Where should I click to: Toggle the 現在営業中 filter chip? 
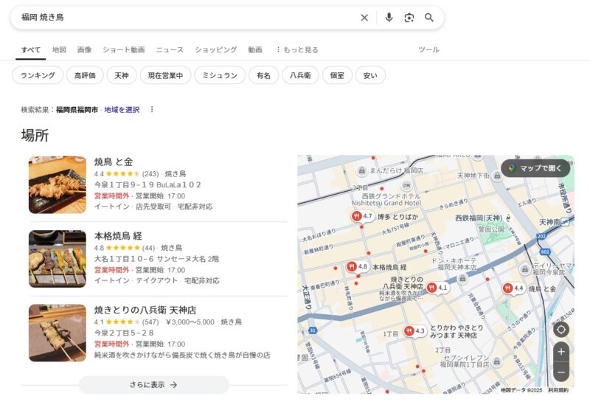pyautogui.click(x=165, y=75)
